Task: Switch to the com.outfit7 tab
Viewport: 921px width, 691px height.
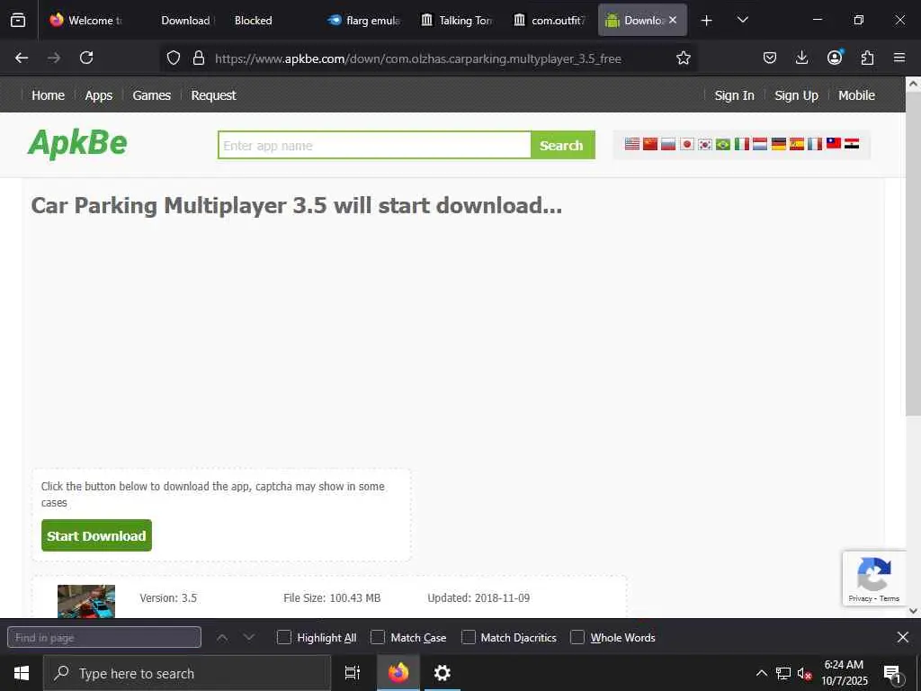Action: [550, 20]
